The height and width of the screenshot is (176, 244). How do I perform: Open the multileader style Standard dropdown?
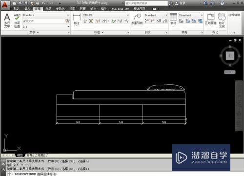click(166, 15)
